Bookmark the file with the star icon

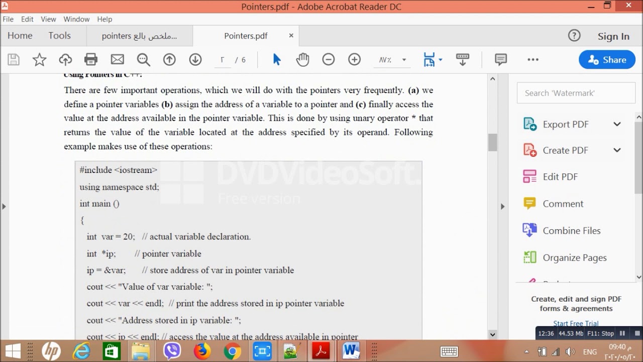[x=39, y=60]
